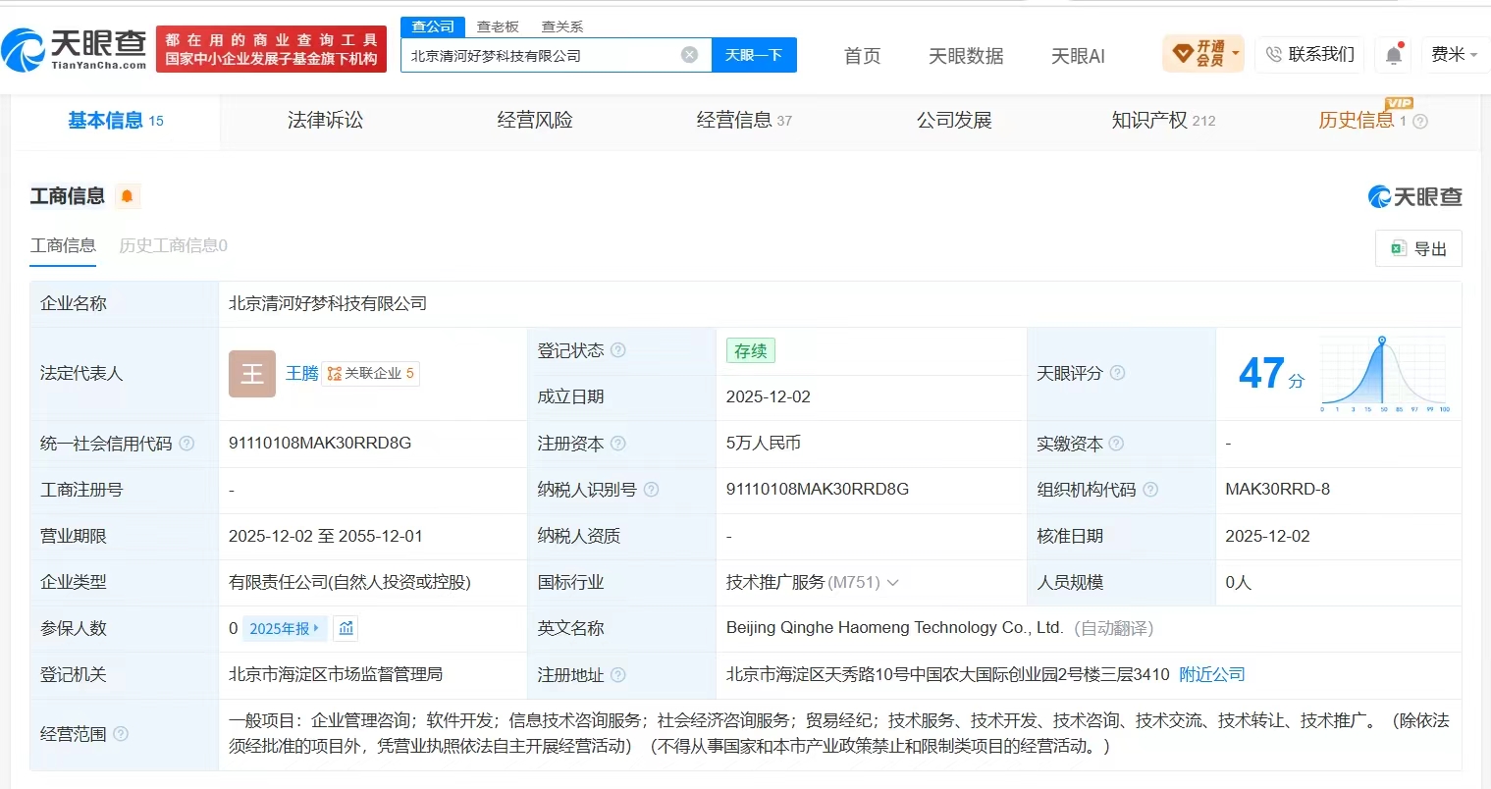The image size is (1491, 789).
Task: Open the 附近公司 link
Action: coord(1212,675)
